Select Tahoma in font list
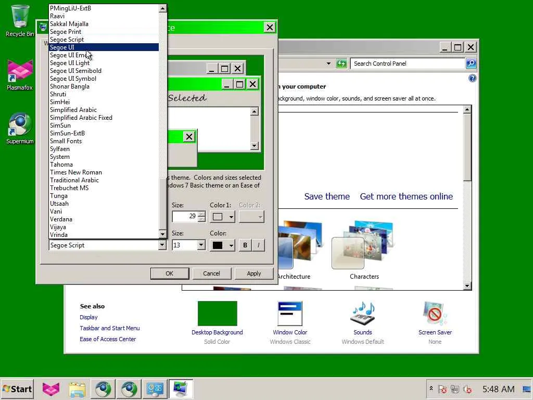The width and height of the screenshot is (533, 400). [104, 164]
